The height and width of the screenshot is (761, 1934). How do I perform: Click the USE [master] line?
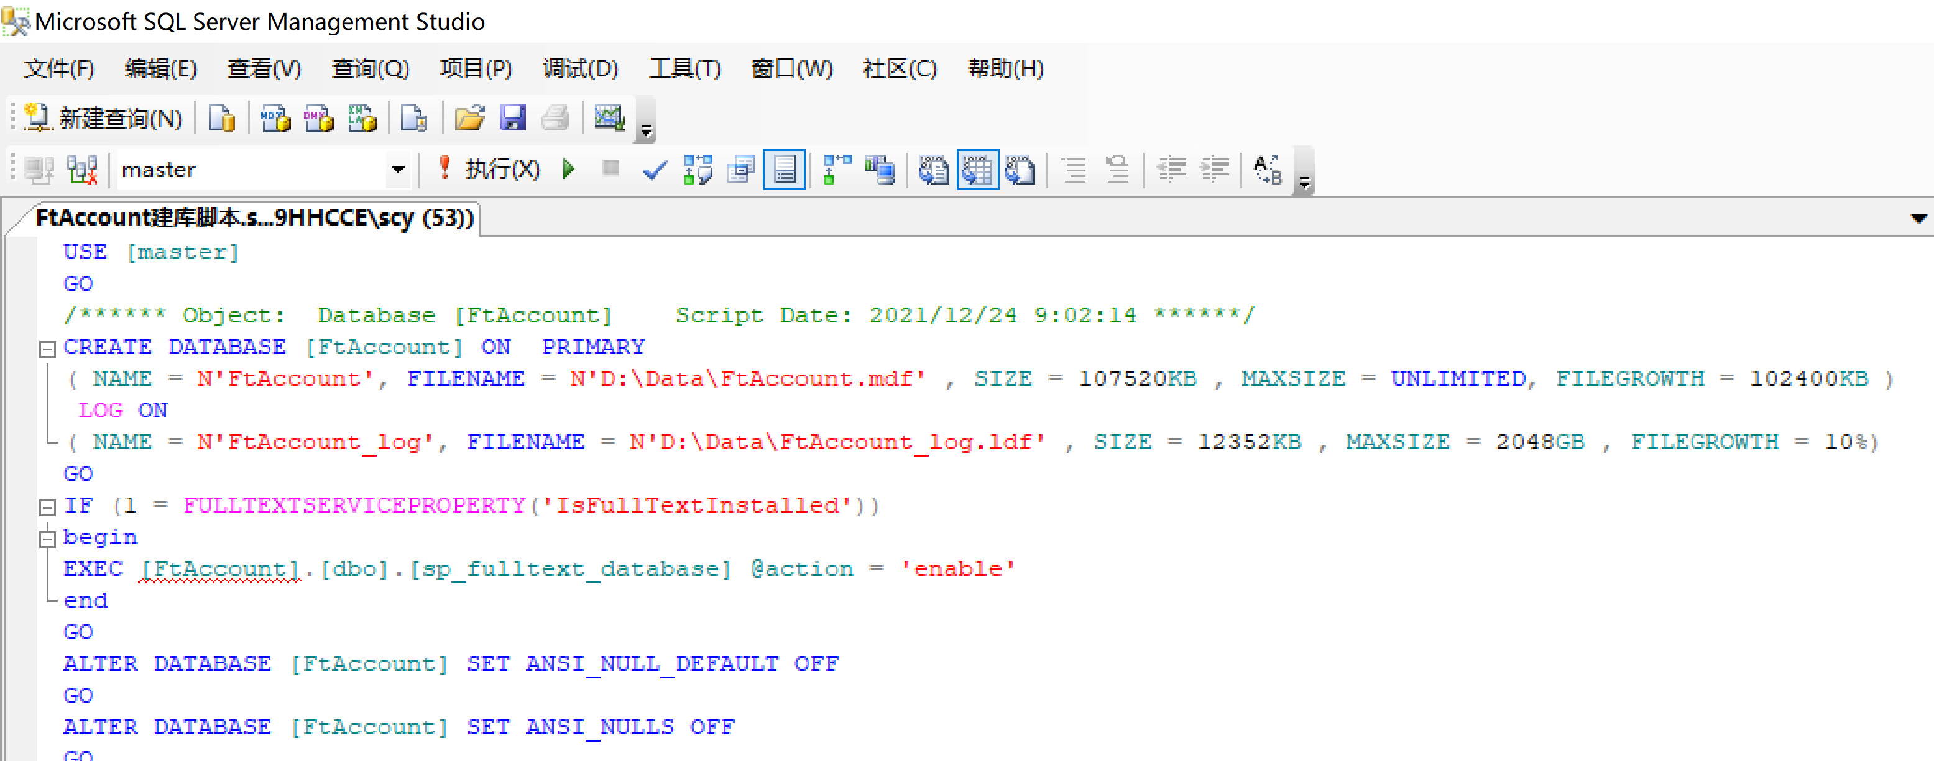(x=151, y=252)
